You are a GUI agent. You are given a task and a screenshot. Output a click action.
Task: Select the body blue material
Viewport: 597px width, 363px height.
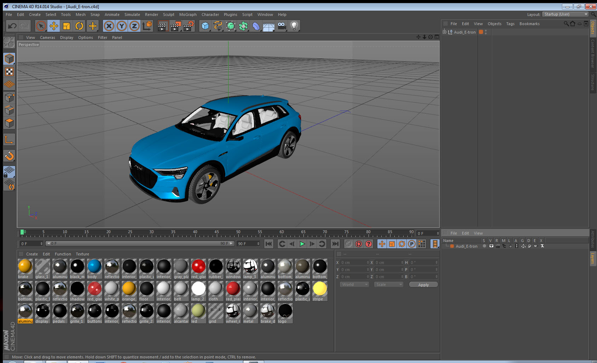coord(94,269)
